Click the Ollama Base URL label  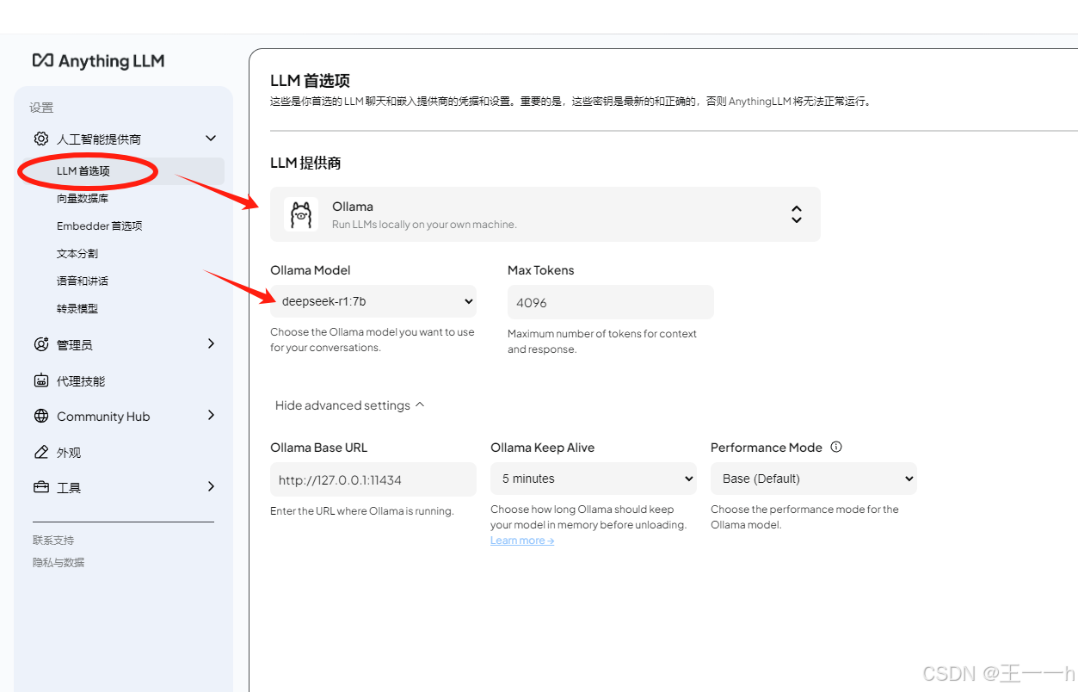point(319,448)
